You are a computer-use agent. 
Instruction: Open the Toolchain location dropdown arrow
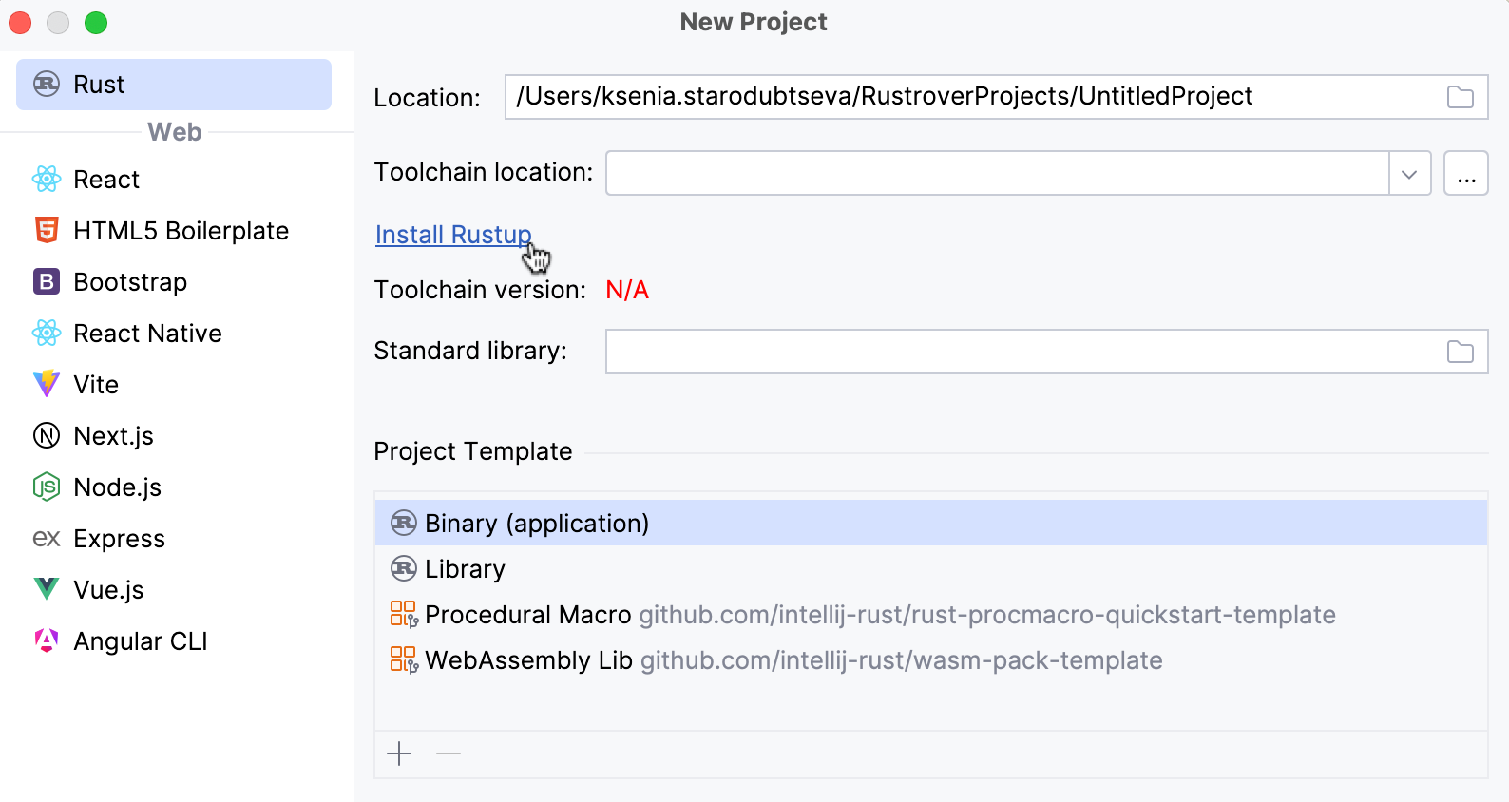(x=1409, y=174)
